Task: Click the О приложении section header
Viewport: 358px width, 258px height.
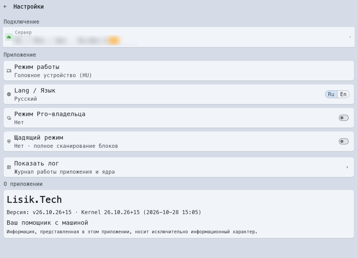Action: click(23, 184)
